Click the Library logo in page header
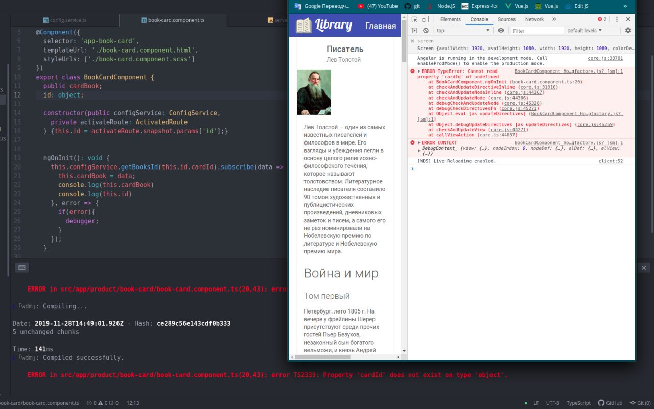The image size is (654, 409). (324, 25)
